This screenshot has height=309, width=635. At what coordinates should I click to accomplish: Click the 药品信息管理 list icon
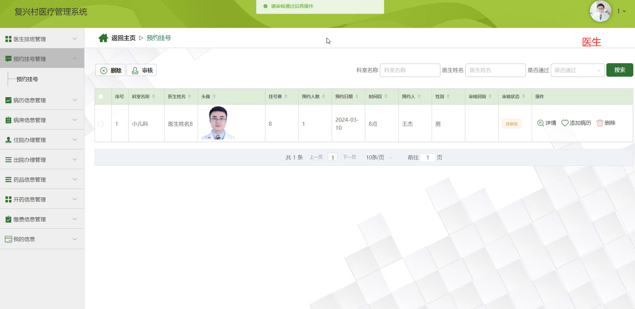(8, 180)
